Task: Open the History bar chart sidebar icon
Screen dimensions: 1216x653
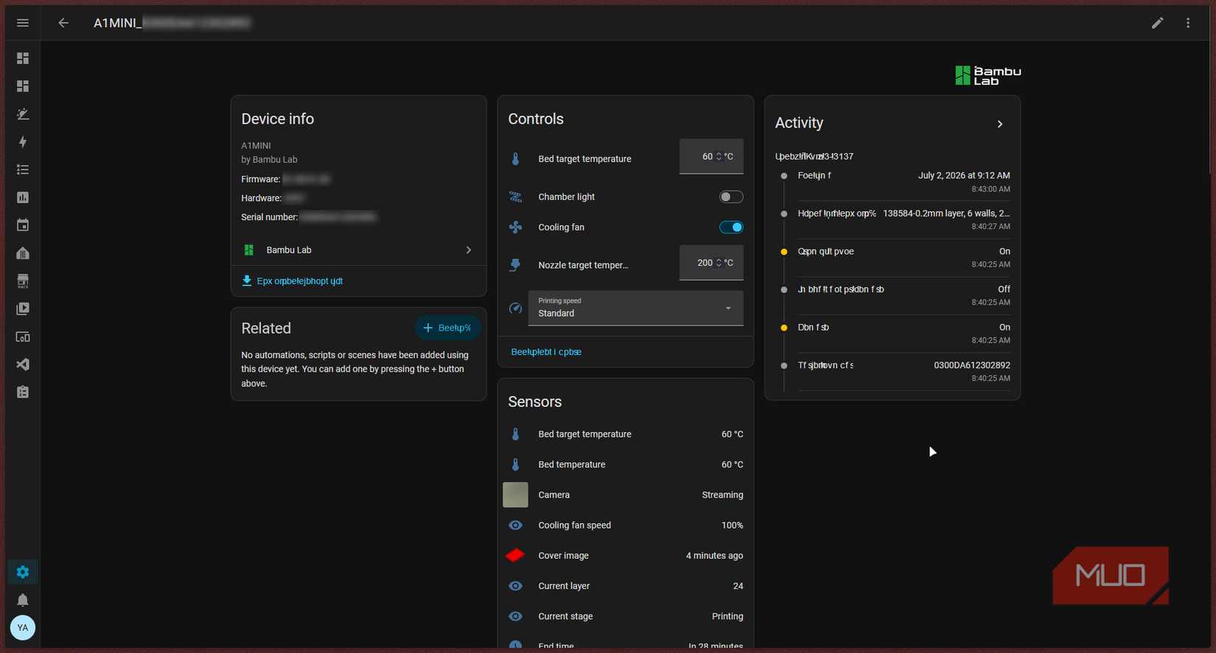Action: point(23,197)
